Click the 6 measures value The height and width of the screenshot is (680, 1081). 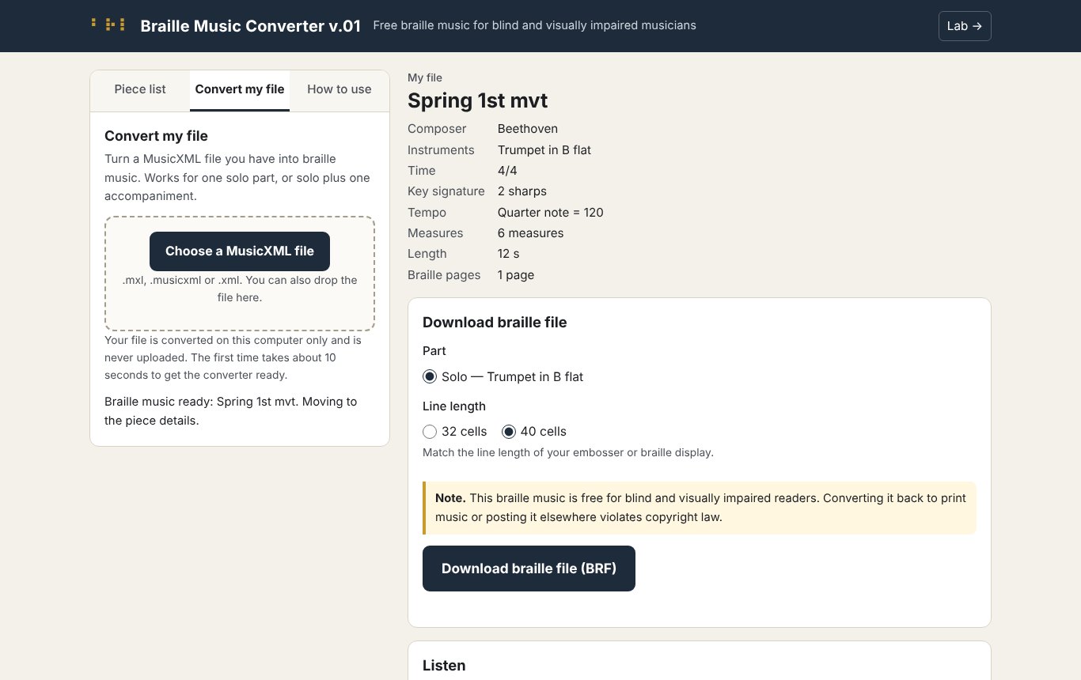(x=531, y=233)
